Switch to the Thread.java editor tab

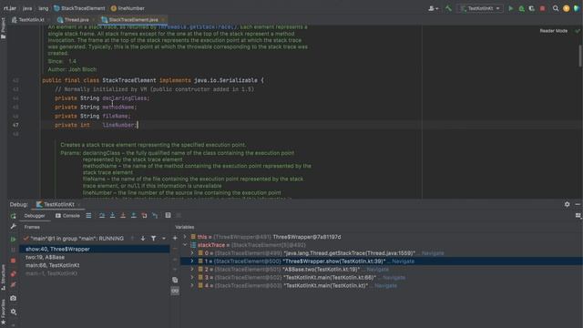pos(77,20)
